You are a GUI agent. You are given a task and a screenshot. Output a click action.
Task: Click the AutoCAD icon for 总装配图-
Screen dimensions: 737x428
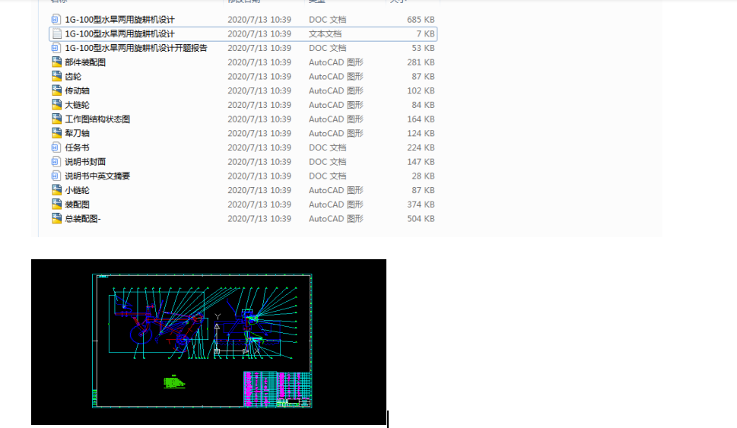click(x=56, y=218)
